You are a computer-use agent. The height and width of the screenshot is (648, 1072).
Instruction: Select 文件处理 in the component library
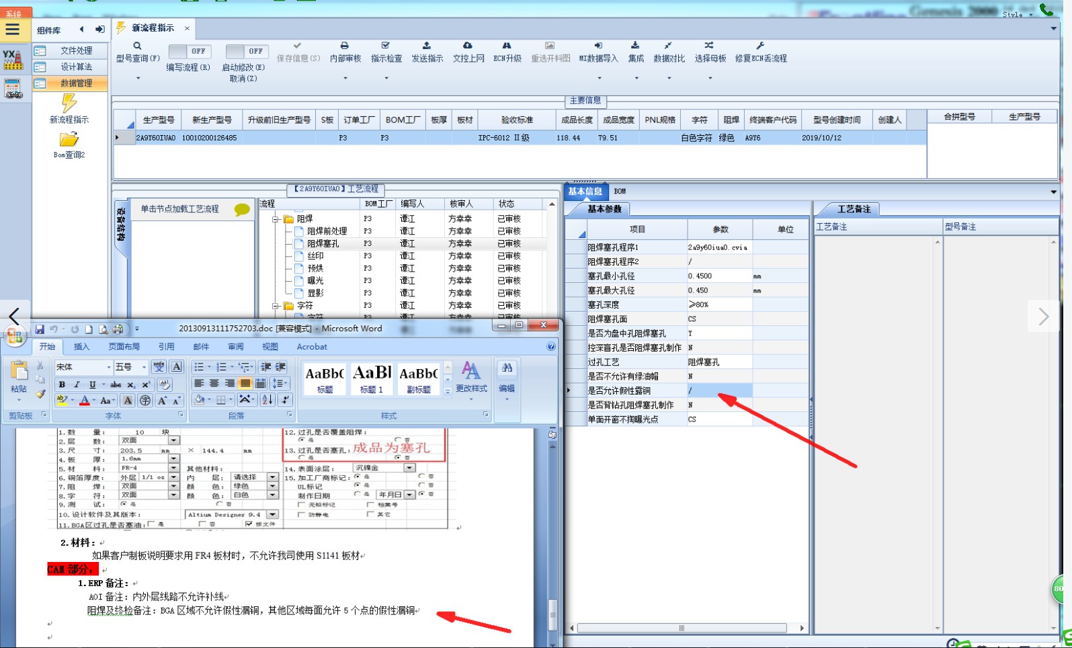point(71,50)
